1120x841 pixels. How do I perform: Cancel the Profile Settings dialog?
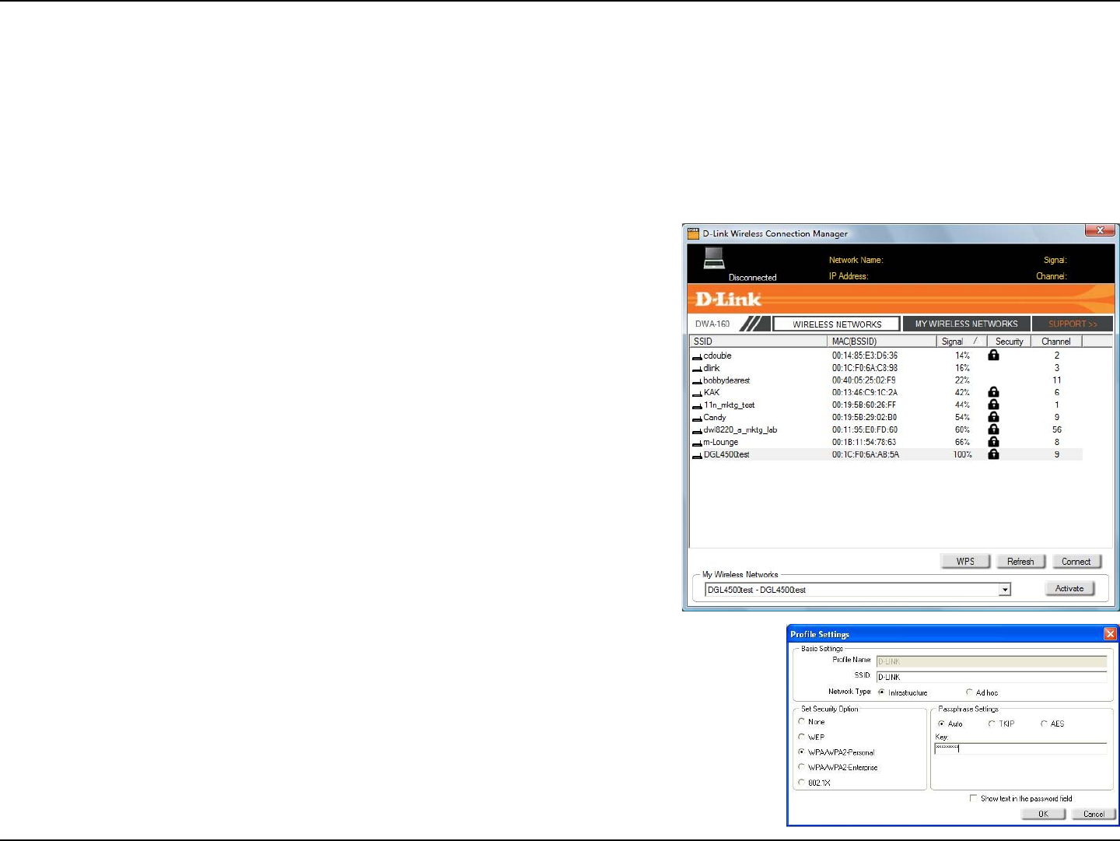[x=1094, y=814]
